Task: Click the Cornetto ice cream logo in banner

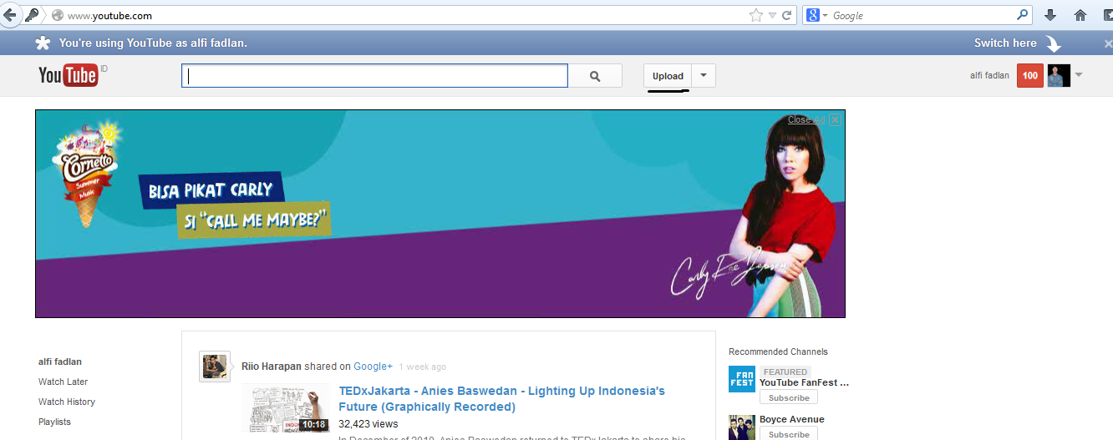Action: [x=87, y=172]
